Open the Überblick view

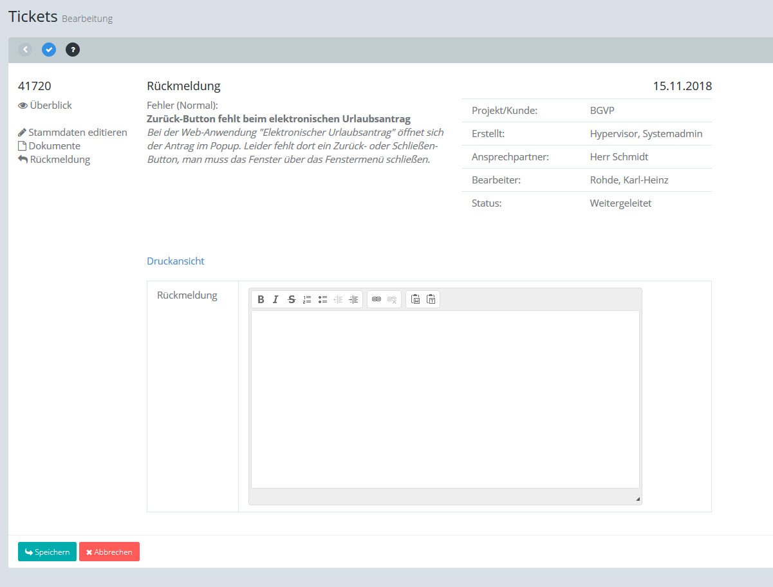[x=50, y=106]
